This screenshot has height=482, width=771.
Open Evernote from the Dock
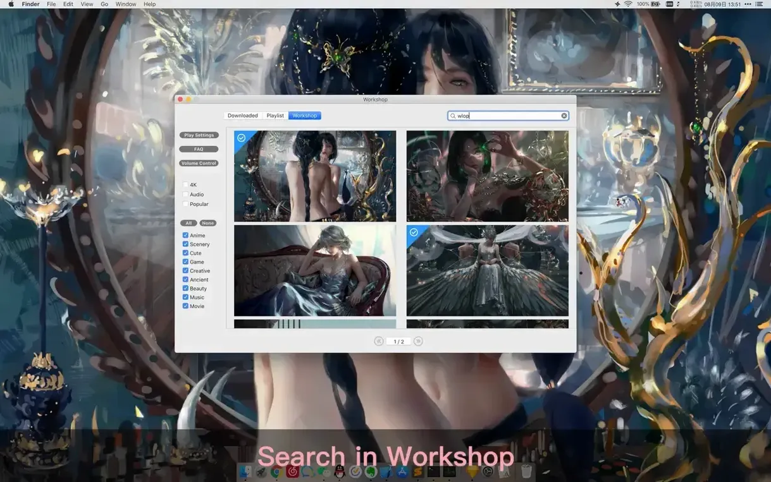coord(371,472)
